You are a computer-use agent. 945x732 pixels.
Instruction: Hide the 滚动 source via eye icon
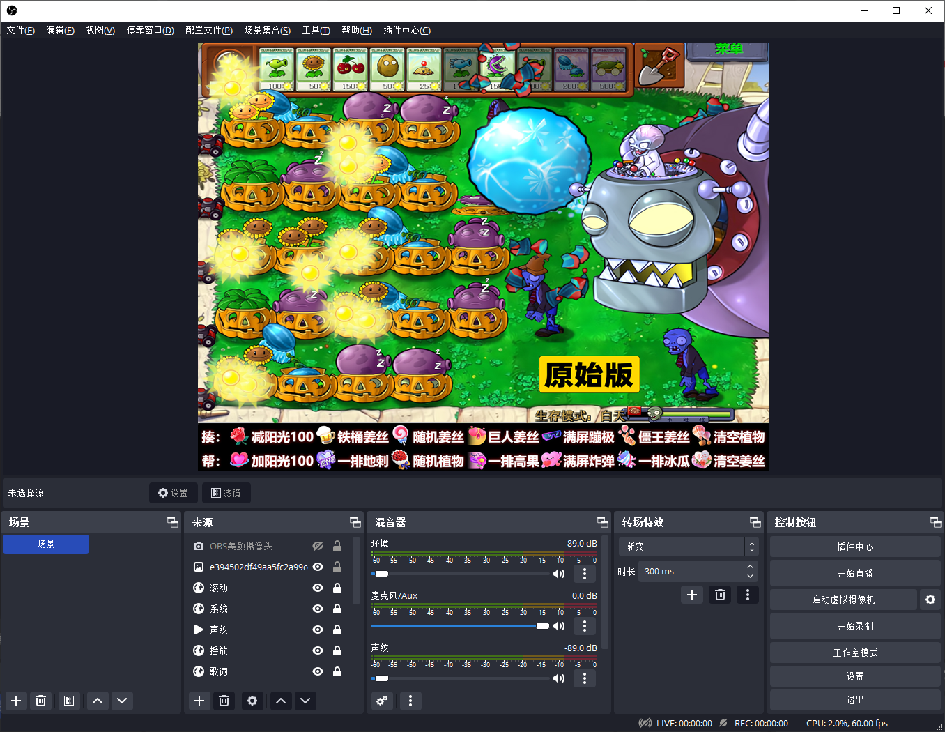coord(318,588)
